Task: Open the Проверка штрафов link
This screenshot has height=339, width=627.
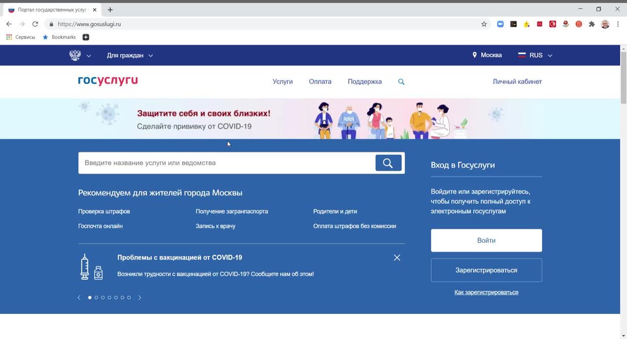Action: pyautogui.click(x=104, y=211)
